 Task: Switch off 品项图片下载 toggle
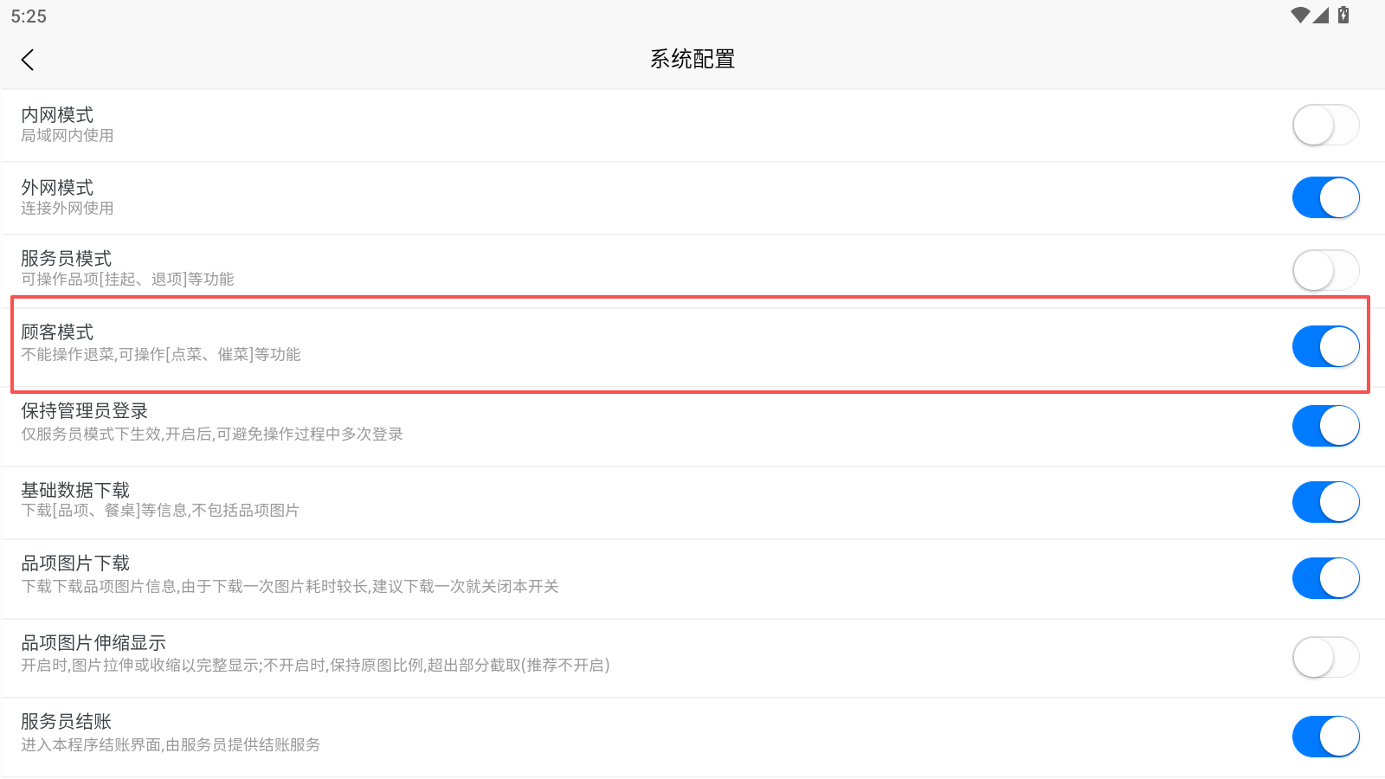[1325, 578]
